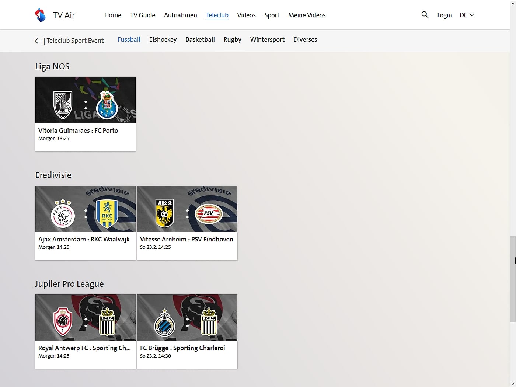Click the page's vertical scrollbar thumb
The image size is (516, 387).
pyautogui.click(x=513, y=279)
